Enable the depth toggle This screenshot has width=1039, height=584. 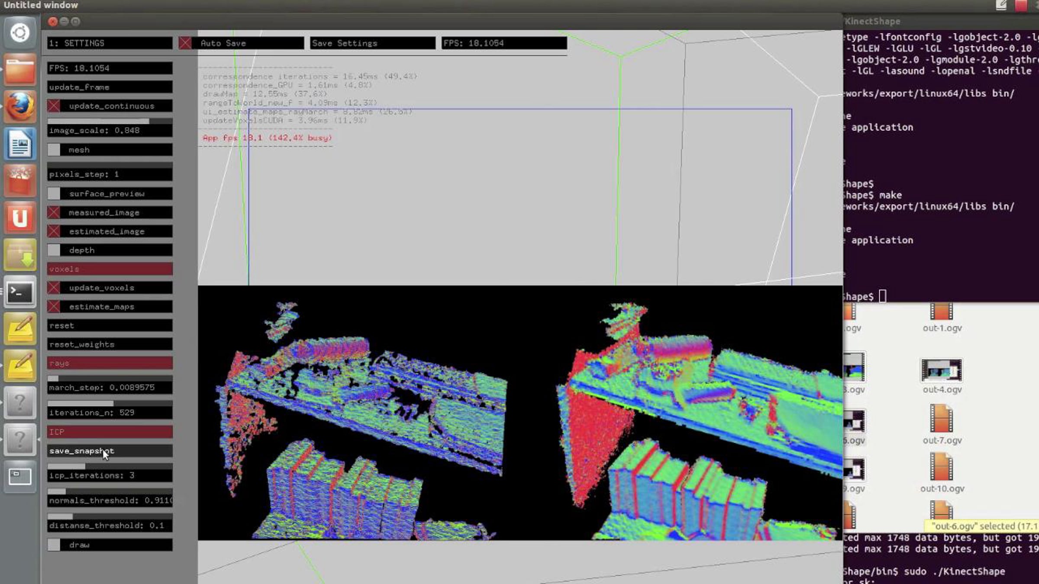click(54, 250)
